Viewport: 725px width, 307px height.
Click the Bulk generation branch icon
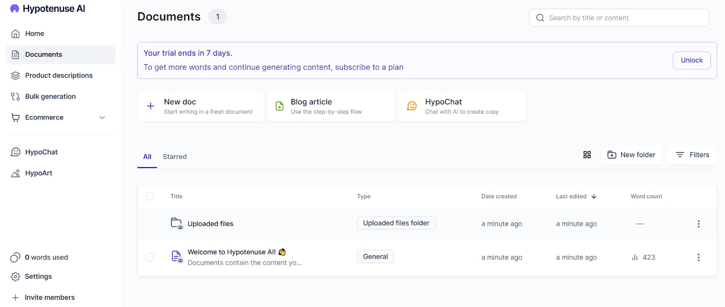click(x=15, y=96)
